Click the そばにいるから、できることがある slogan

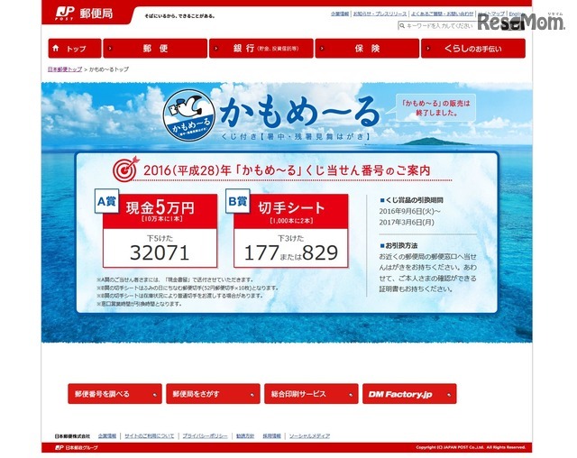click(x=179, y=16)
